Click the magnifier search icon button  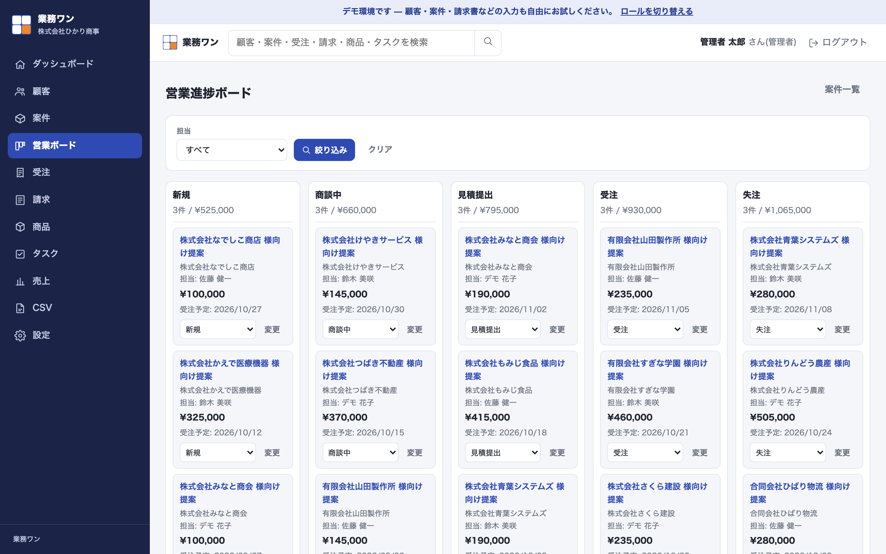pos(488,42)
